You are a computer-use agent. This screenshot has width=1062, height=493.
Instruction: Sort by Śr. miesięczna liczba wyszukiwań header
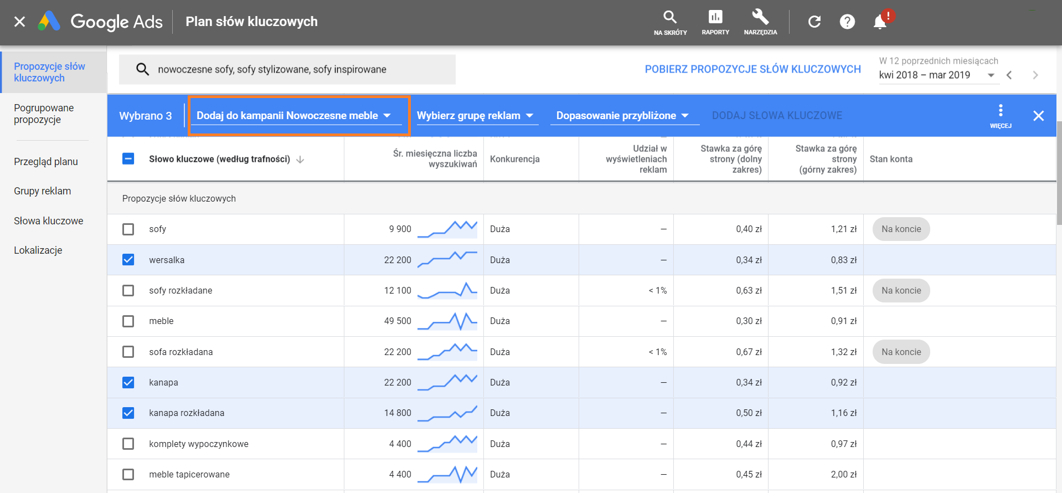pyautogui.click(x=435, y=159)
